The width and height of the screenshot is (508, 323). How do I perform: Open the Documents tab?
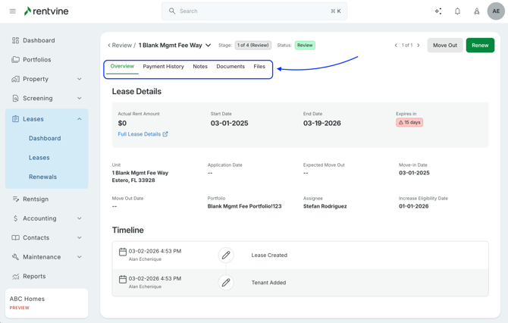coord(230,67)
